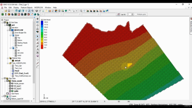Image resolution: width=192 pixels, height=108 pixels.
Task: Select the Rotate tool in vertical toolbar
Action: [x=37, y=25]
